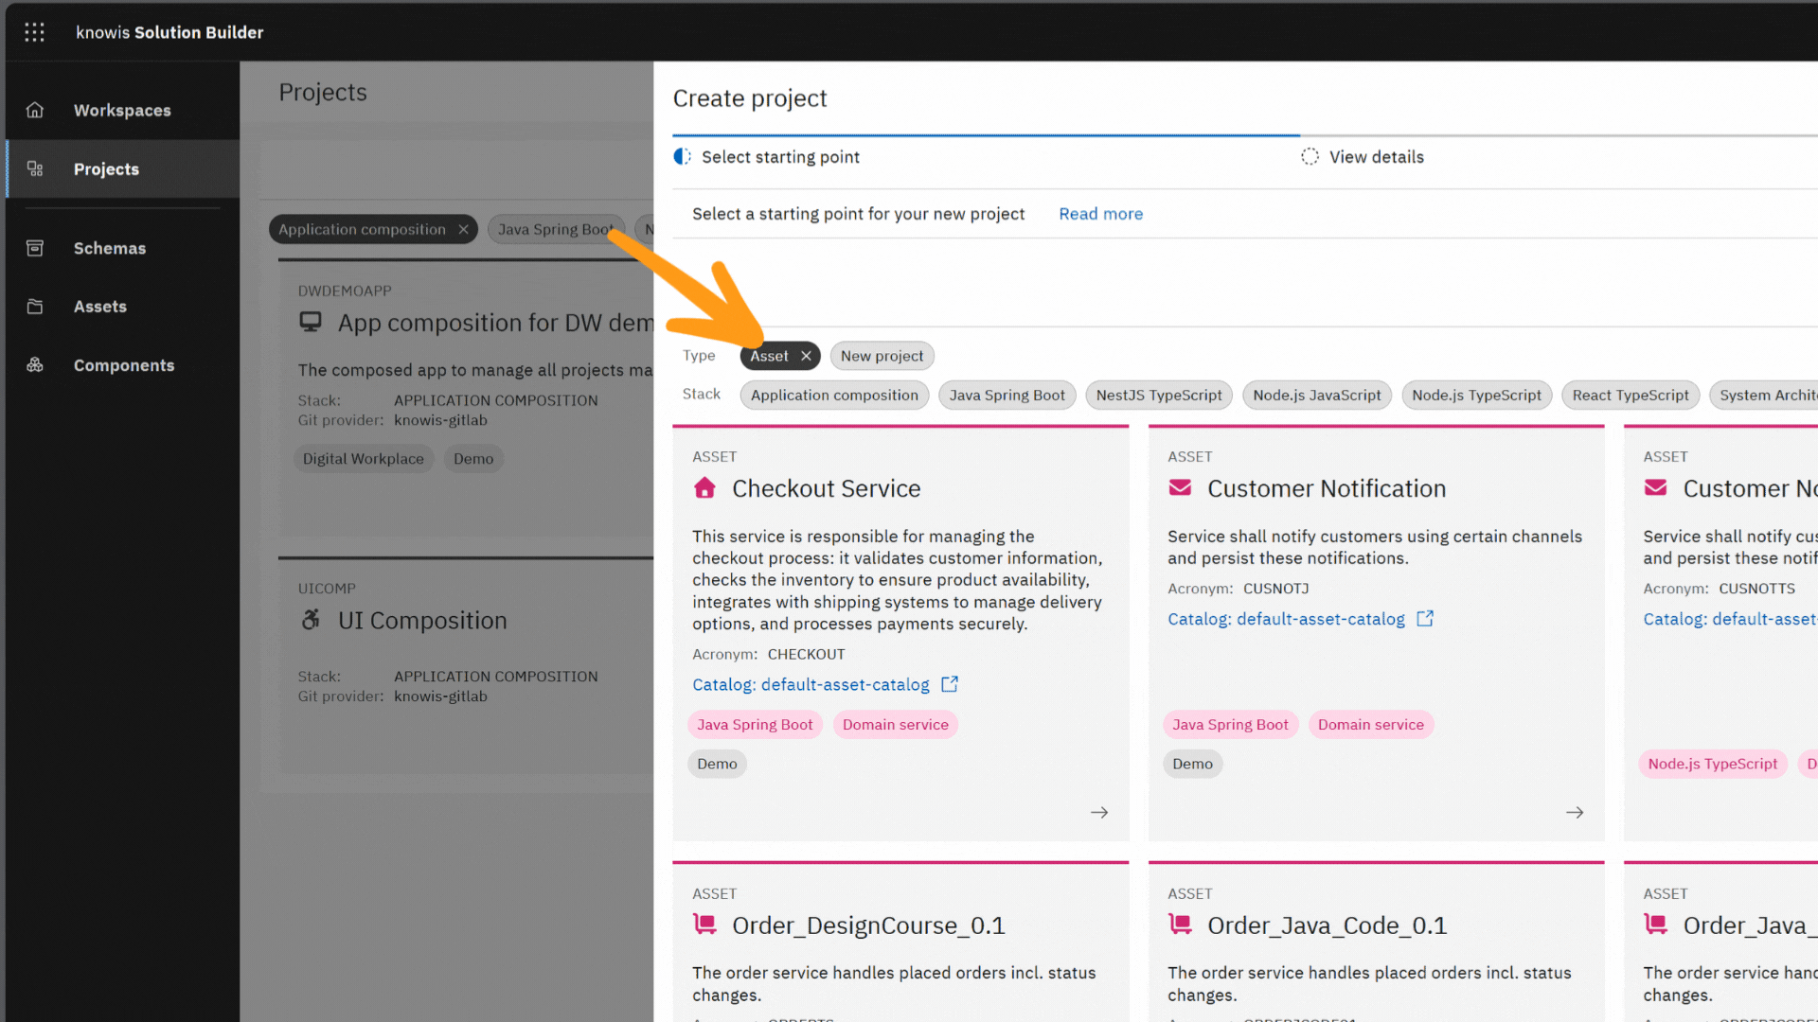Toggle the React TypeScript stack filter
The height and width of the screenshot is (1022, 1818).
[1629, 396]
